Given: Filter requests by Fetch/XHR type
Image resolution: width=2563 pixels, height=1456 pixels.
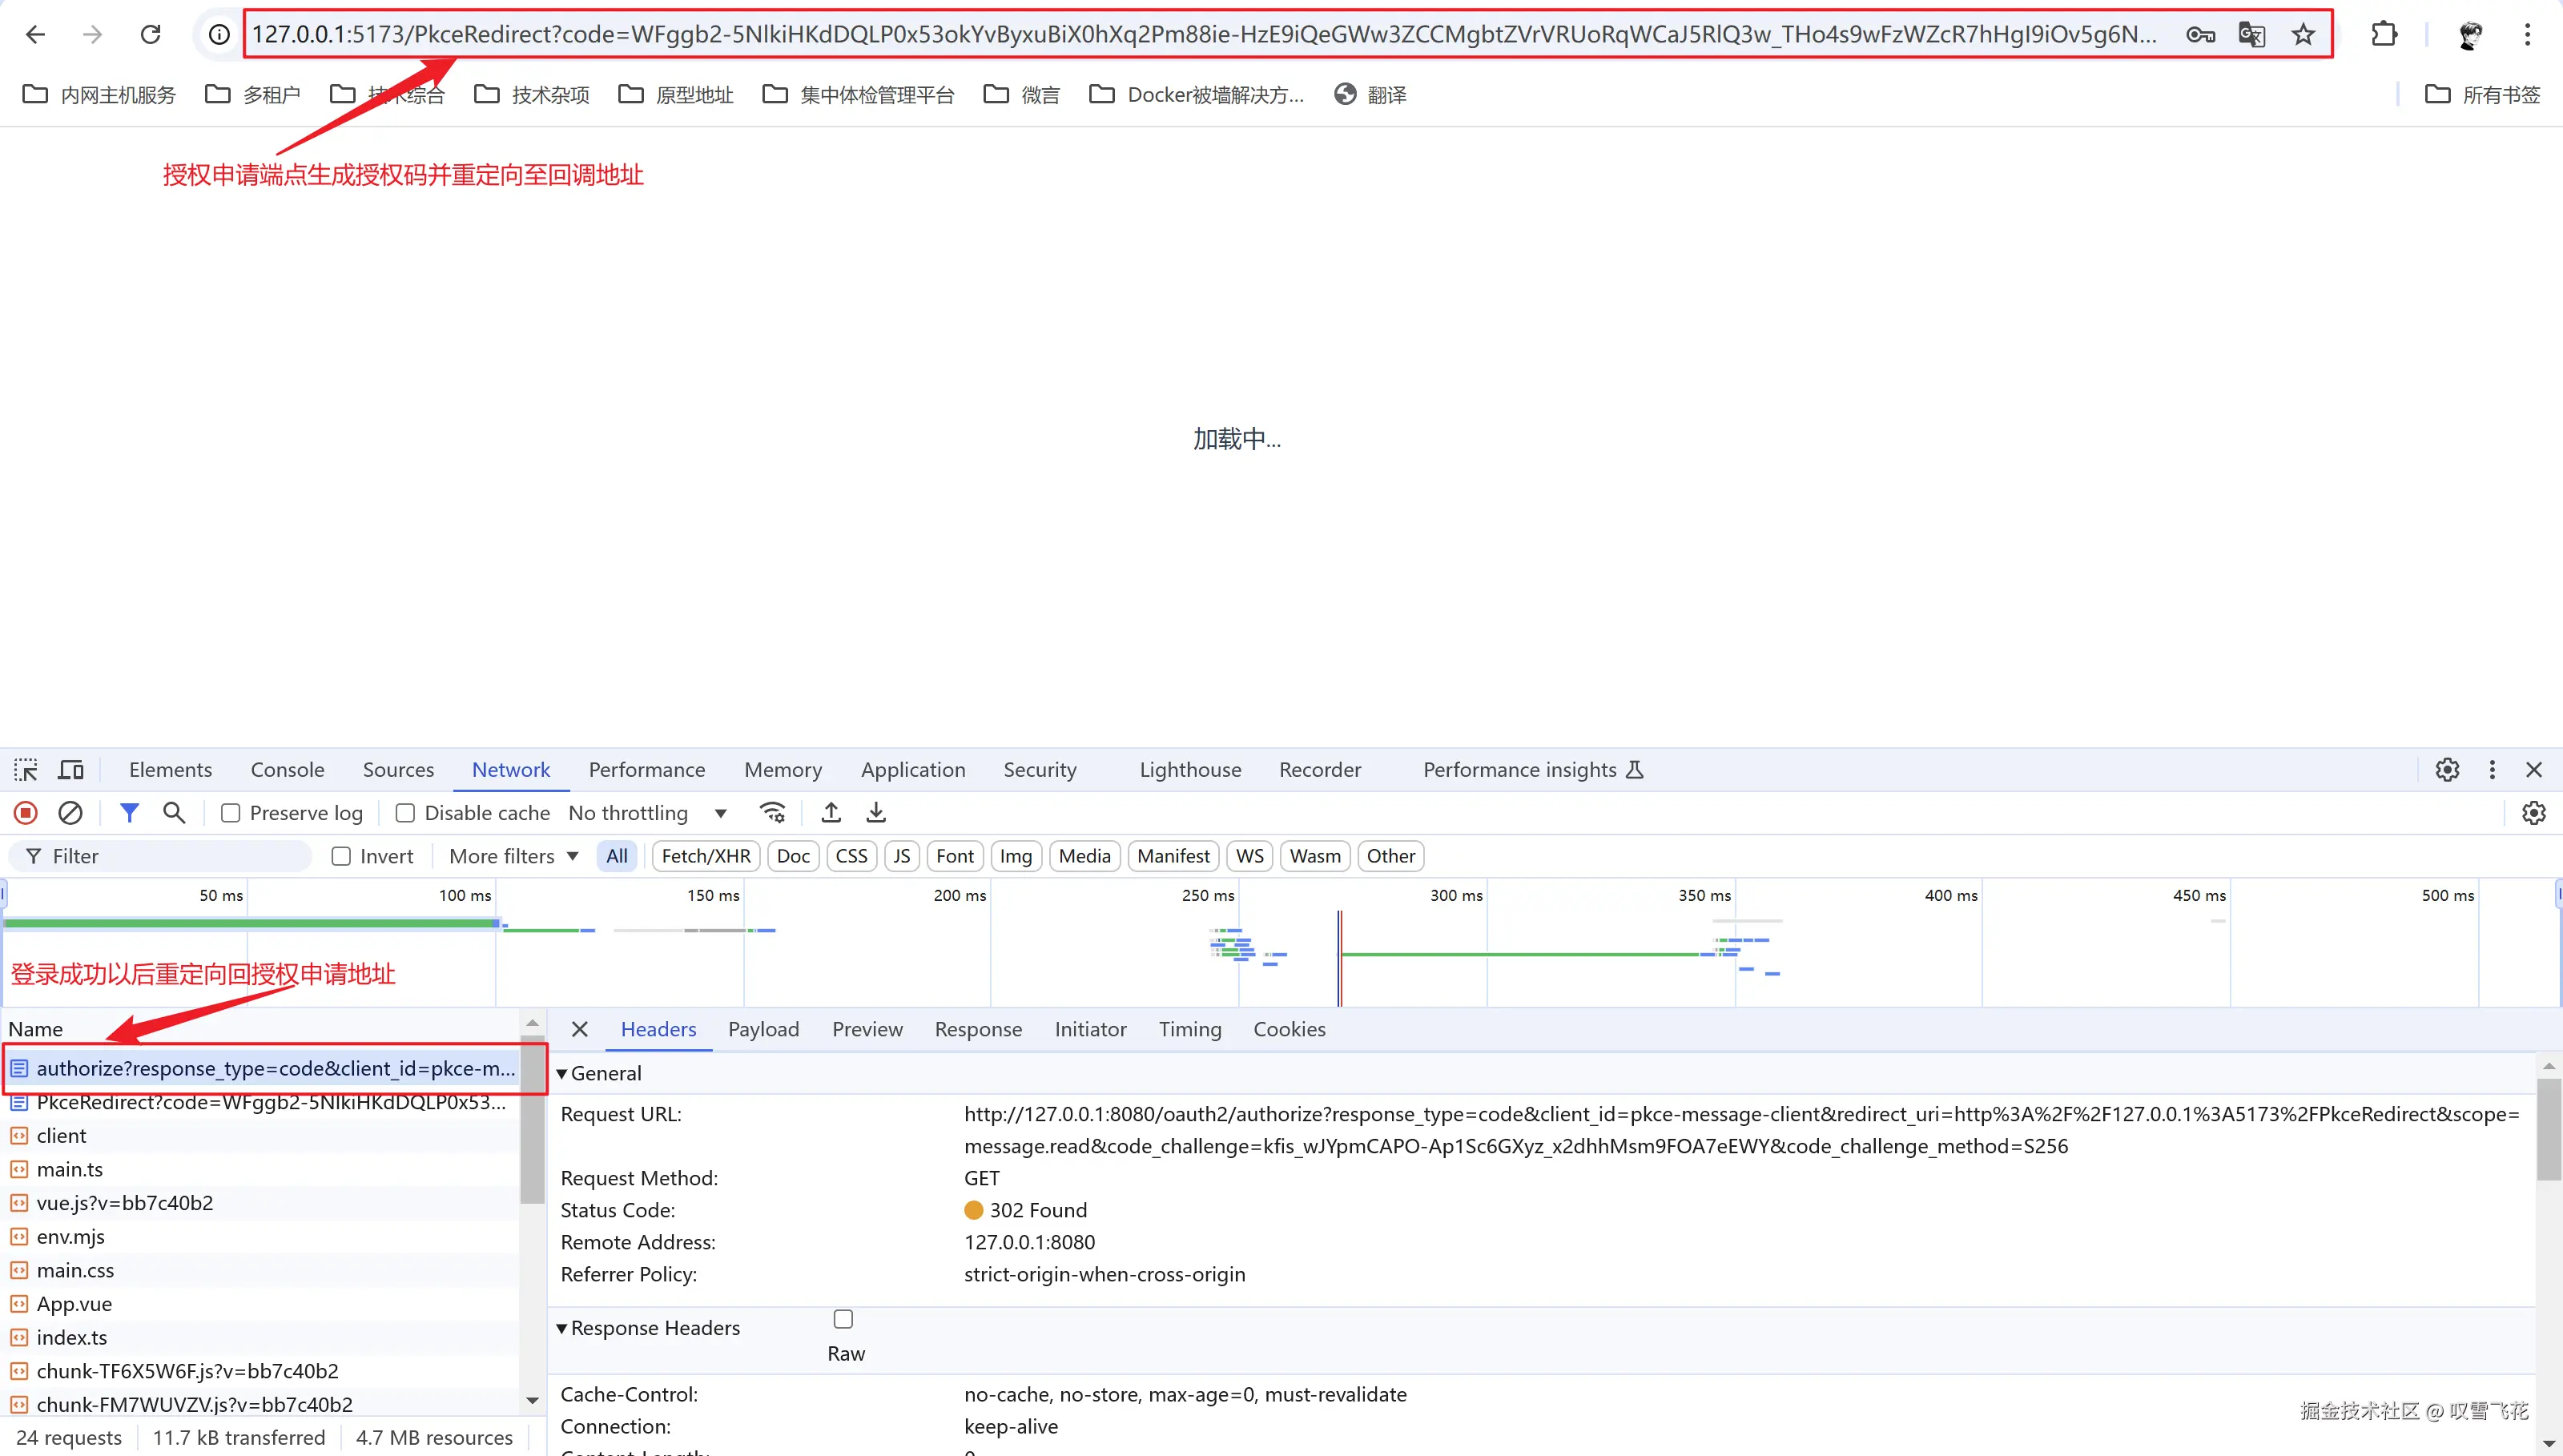Looking at the screenshot, I should tap(705, 856).
